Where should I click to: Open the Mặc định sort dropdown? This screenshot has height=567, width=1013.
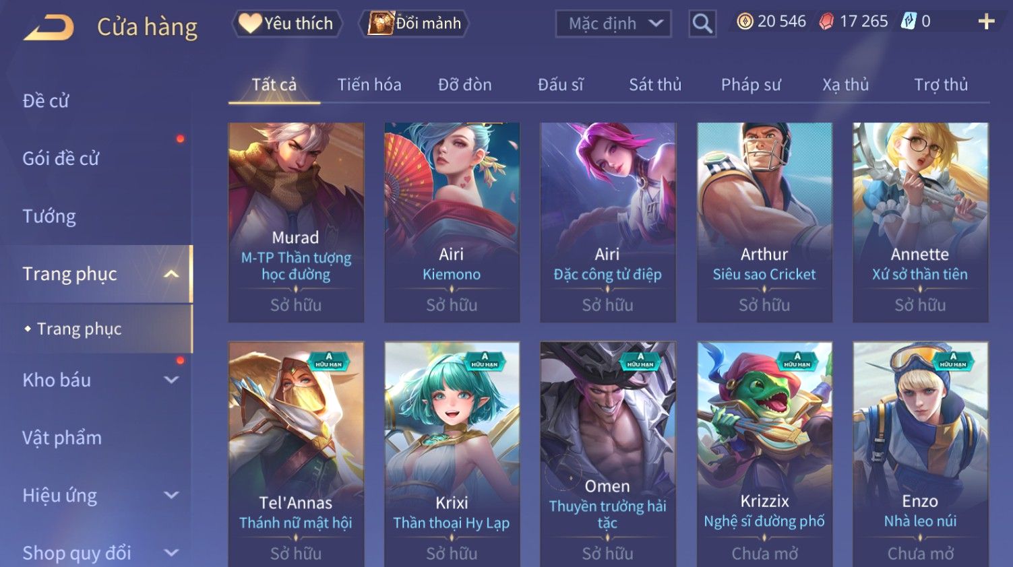click(x=613, y=24)
